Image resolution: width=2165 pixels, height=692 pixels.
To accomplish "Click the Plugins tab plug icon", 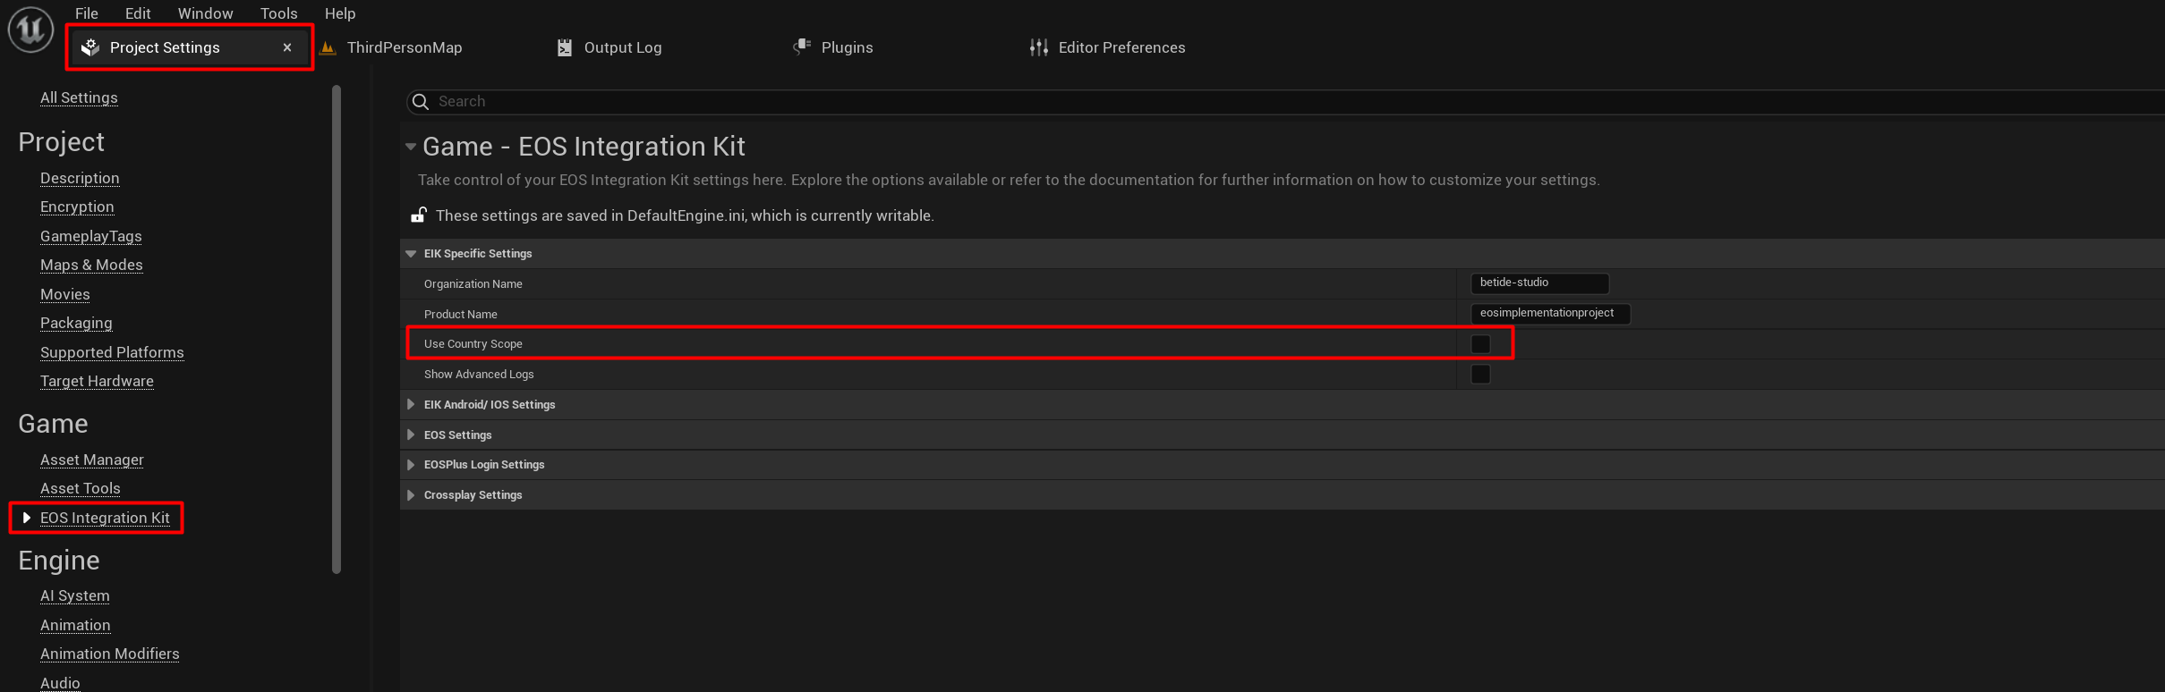I will pyautogui.click(x=802, y=46).
